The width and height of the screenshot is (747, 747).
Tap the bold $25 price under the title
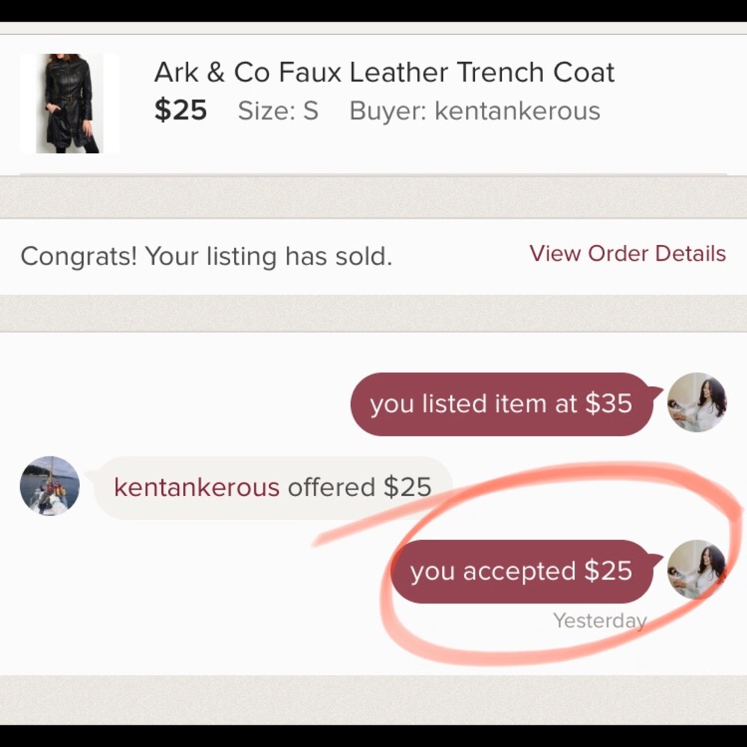pos(180,111)
